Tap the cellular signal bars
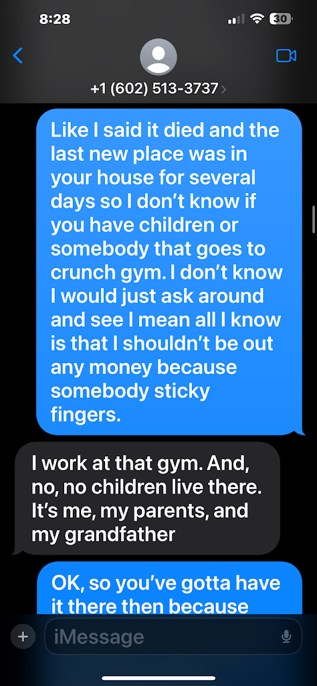317x686 pixels. (237, 19)
